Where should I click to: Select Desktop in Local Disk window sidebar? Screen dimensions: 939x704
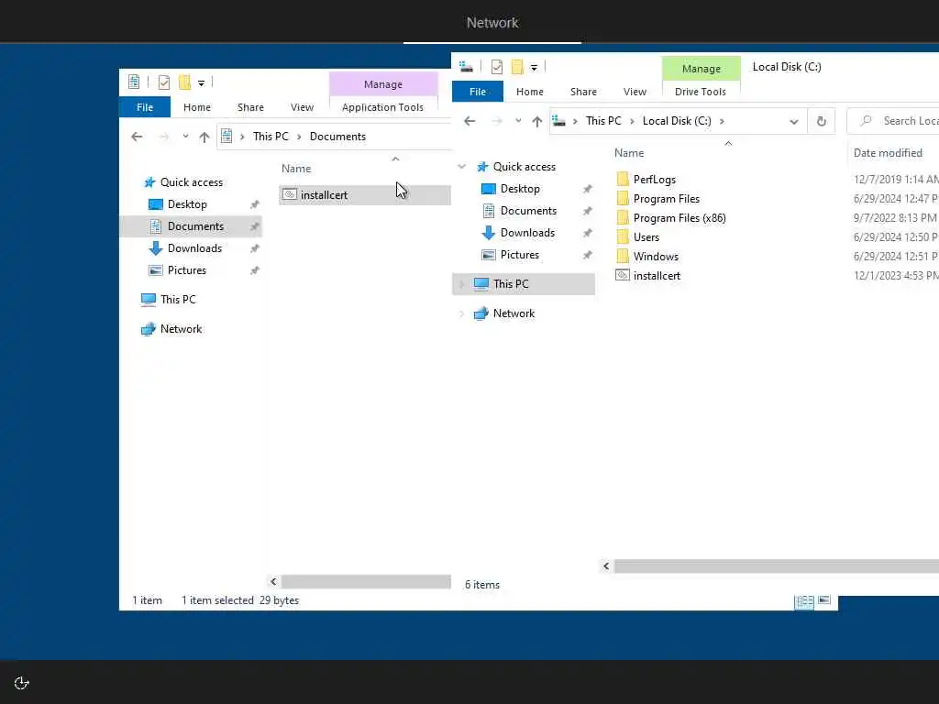[520, 189]
